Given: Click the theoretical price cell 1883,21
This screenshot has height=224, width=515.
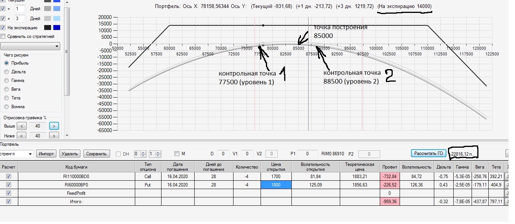Looking at the screenshot, I should [x=360, y=177].
